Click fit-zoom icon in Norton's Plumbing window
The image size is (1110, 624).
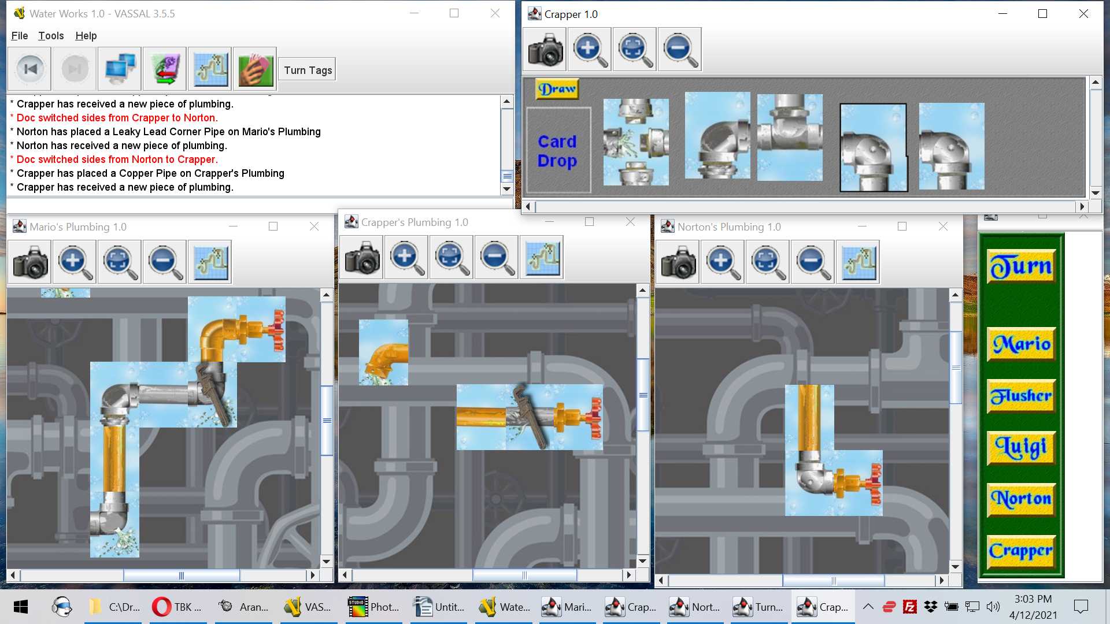point(768,262)
